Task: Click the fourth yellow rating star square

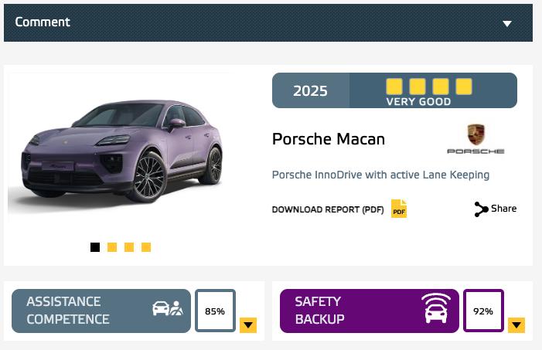Action: point(464,87)
